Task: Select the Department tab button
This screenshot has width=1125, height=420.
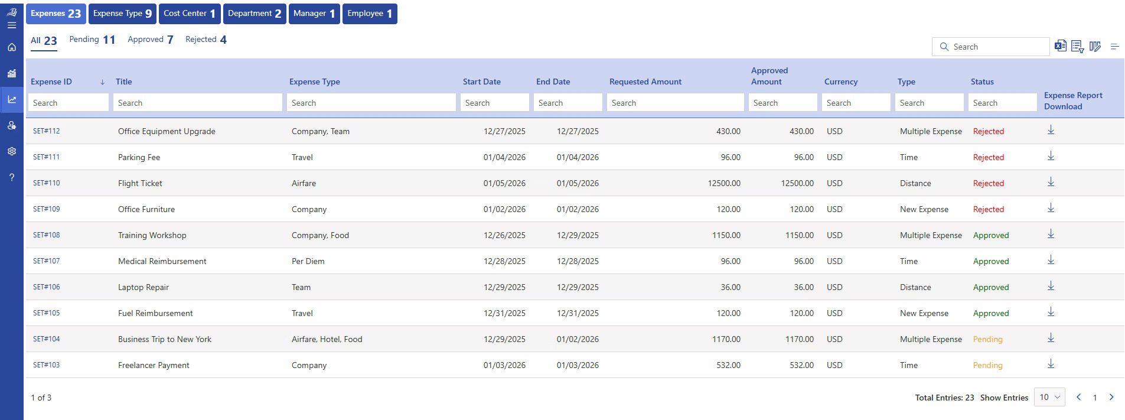Action: pyautogui.click(x=255, y=14)
